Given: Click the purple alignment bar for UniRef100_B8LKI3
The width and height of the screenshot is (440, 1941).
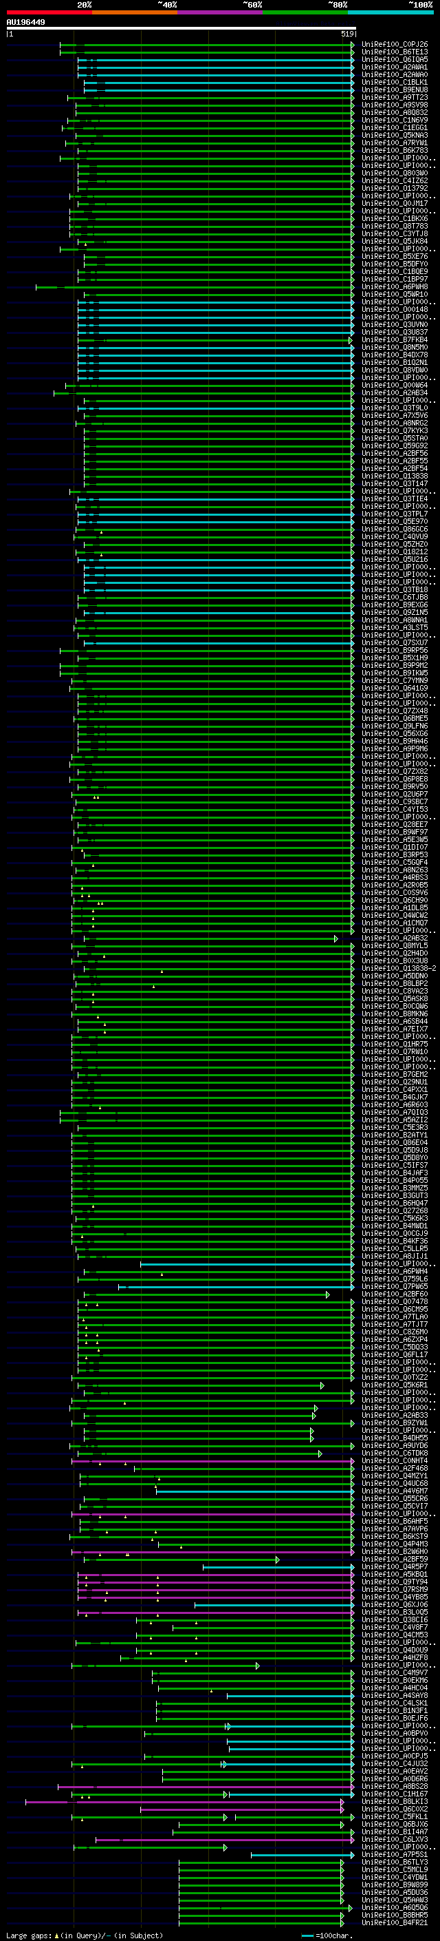Looking at the screenshot, I should pos(184,1802).
